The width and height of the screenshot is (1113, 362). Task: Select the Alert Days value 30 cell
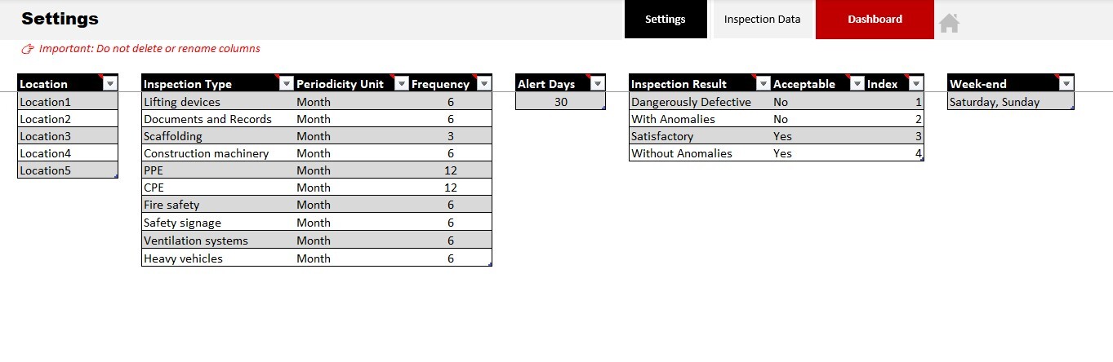(561, 102)
